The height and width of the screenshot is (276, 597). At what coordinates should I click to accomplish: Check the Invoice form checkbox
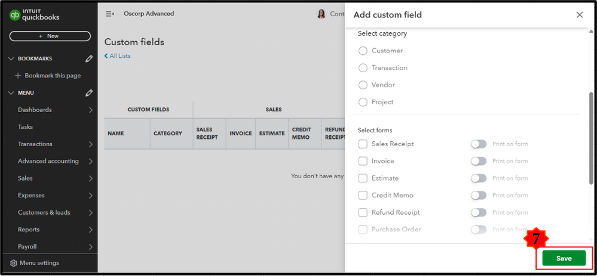pyautogui.click(x=363, y=161)
